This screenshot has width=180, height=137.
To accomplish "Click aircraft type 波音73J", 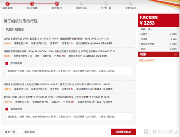I will (x=47, y=56).
